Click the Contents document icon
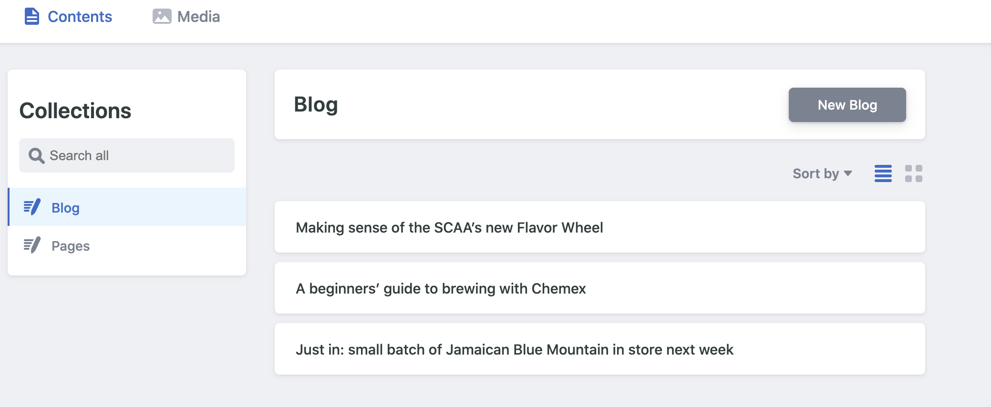The height and width of the screenshot is (407, 991). (x=32, y=16)
